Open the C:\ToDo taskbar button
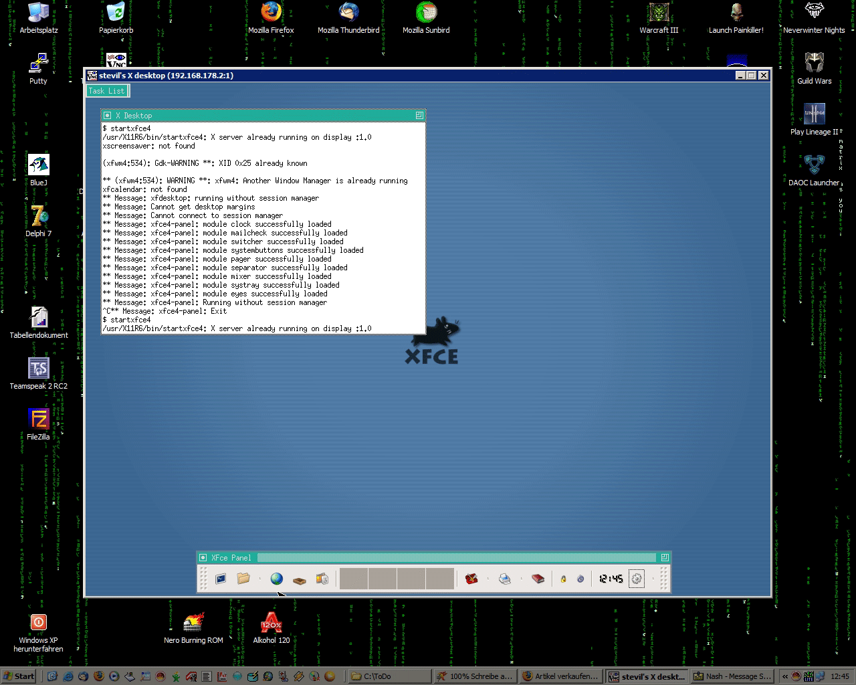Viewport: 856px width, 685px height. pos(389,676)
